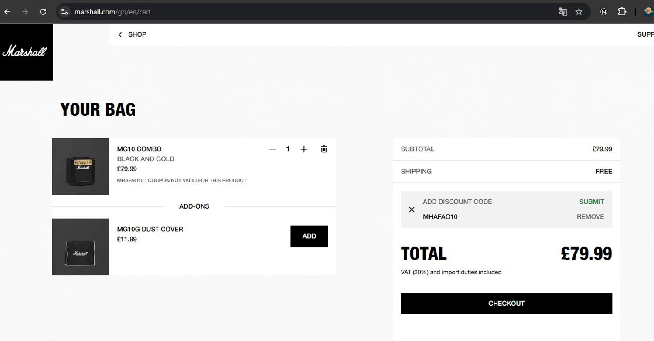Open the SUPPORT menu item
The height and width of the screenshot is (341, 654).
tap(645, 34)
